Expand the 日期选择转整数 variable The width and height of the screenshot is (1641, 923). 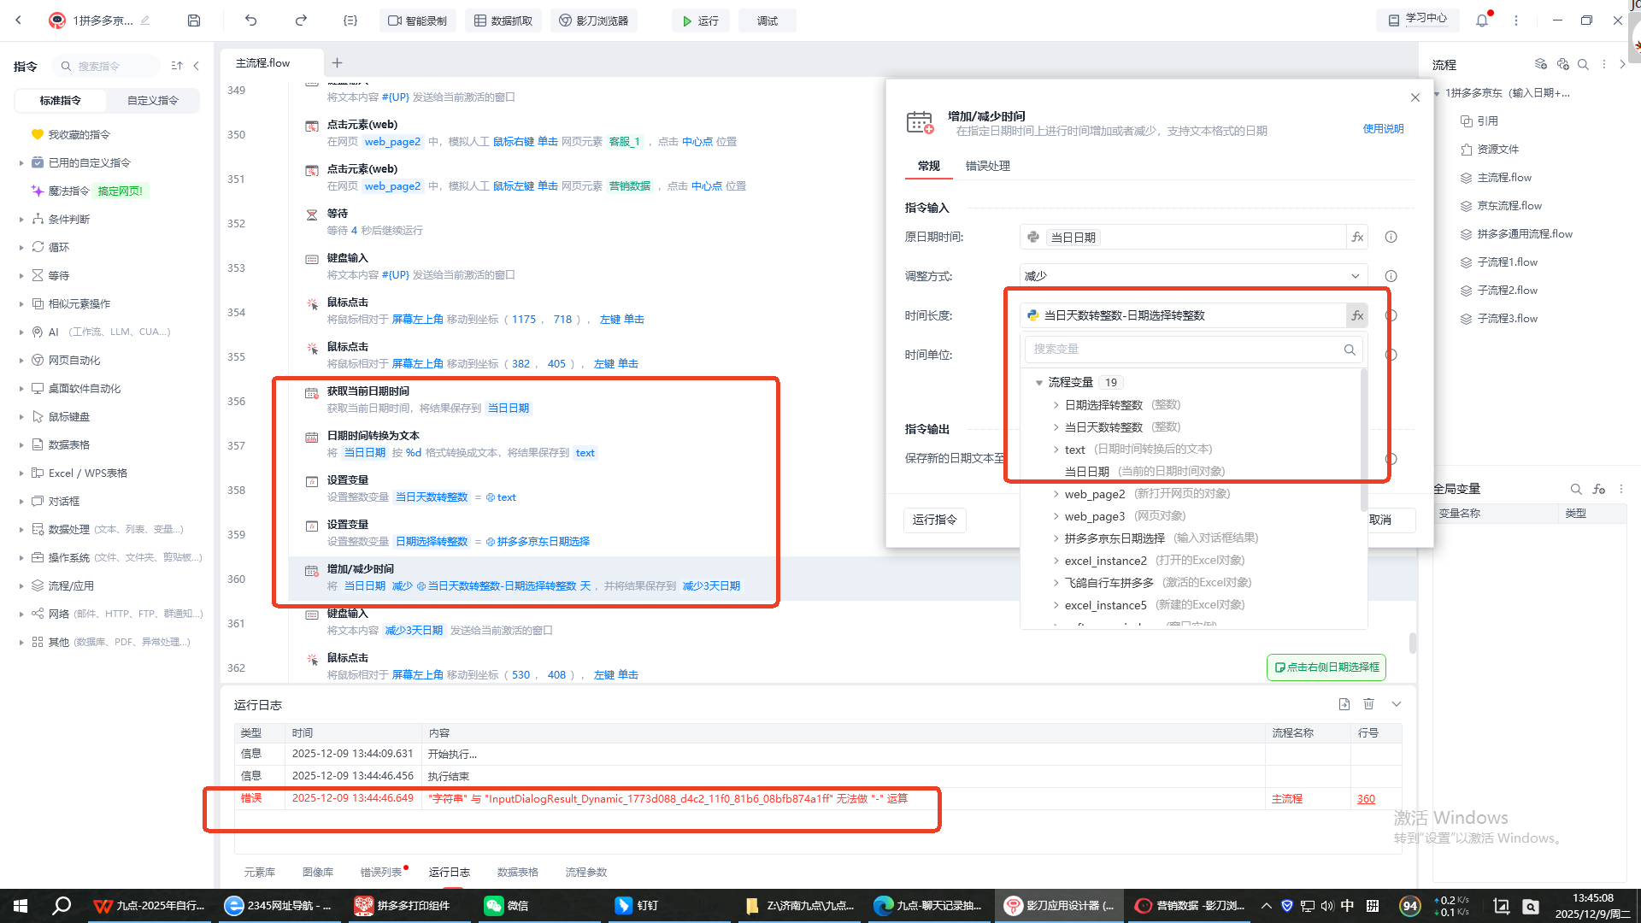tap(1056, 405)
